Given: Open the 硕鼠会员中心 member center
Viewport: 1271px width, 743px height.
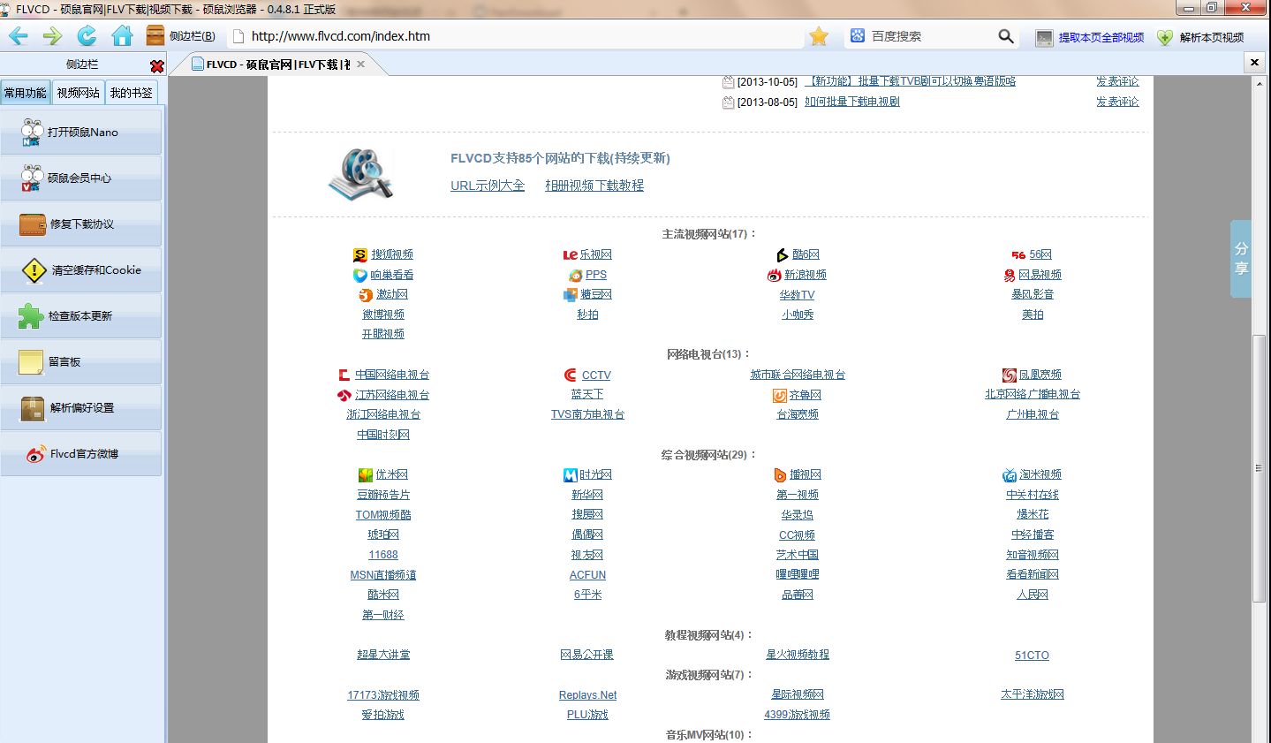Looking at the screenshot, I should click(81, 177).
